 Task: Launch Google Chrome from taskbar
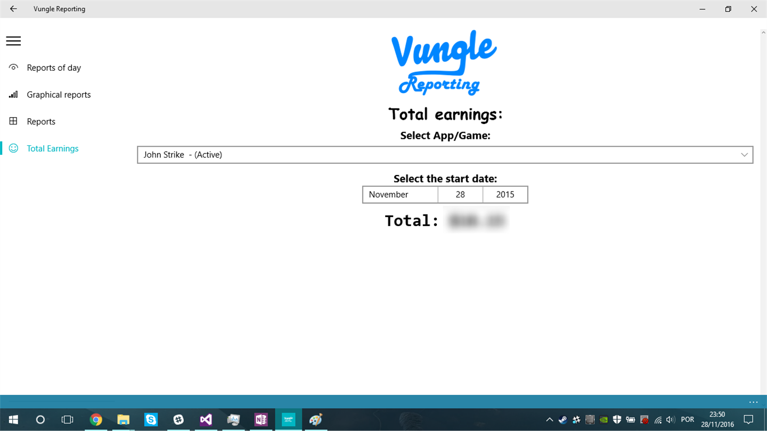(96, 420)
